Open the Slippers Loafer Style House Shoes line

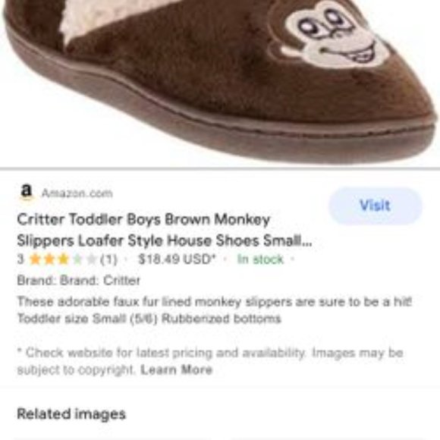165,240
